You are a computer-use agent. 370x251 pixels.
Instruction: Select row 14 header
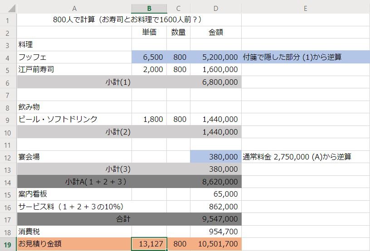pyautogui.click(x=8, y=182)
